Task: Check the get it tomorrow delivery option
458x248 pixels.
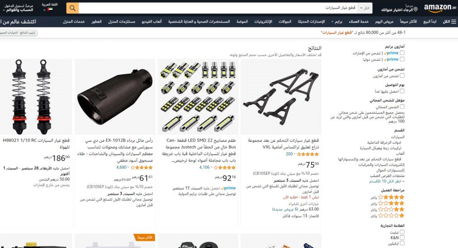Action: tap(402, 91)
